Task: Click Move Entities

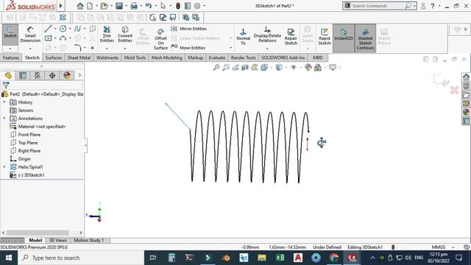Action: (x=188, y=47)
